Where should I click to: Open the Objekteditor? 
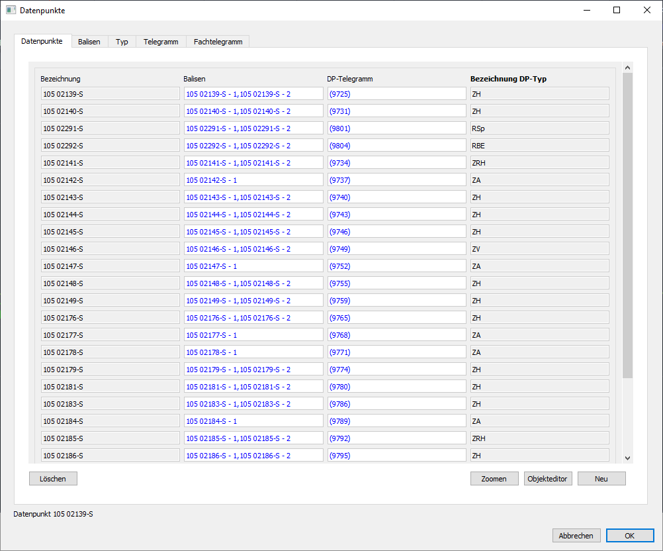tap(548, 479)
